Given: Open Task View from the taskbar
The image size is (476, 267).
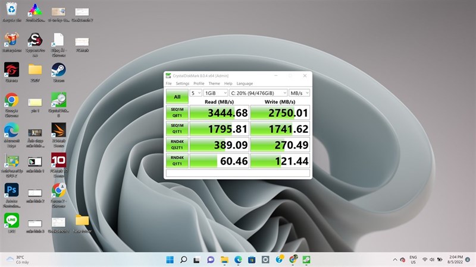Looking at the screenshot, I should [x=197, y=259].
